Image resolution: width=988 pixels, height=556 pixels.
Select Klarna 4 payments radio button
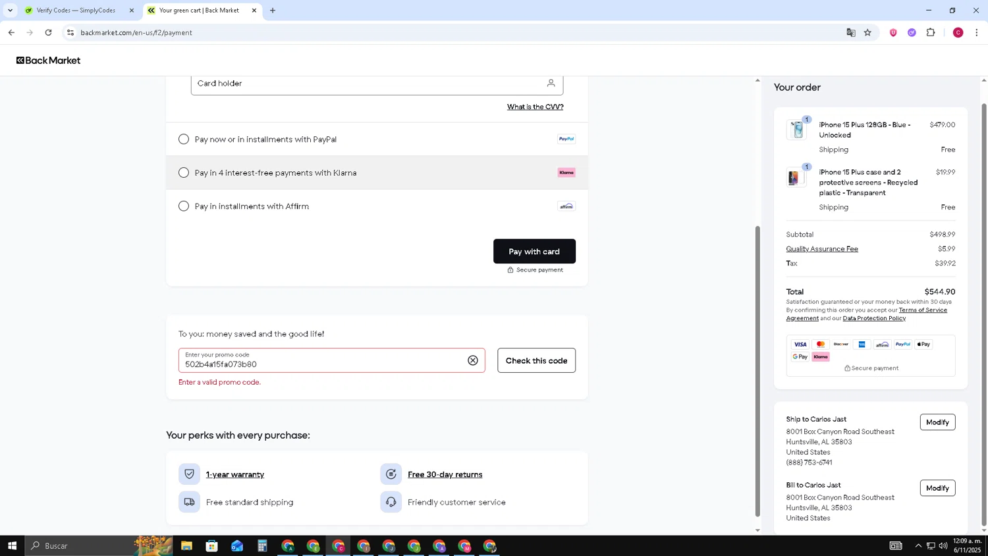(184, 173)
